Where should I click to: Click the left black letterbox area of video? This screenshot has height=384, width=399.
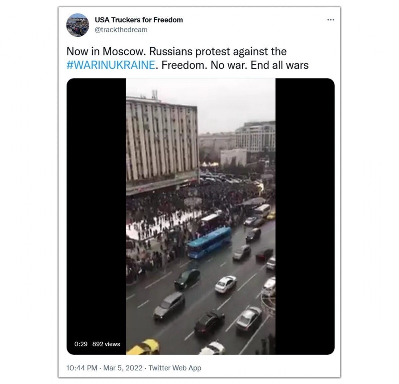[x=96, y=216]
